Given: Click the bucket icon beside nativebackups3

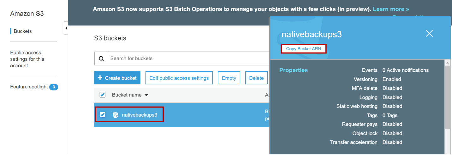Looking at the screenshot, I should (x=116, y=115).
